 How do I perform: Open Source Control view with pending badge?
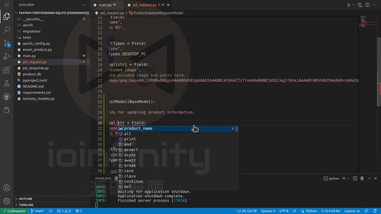pos(7,43)
